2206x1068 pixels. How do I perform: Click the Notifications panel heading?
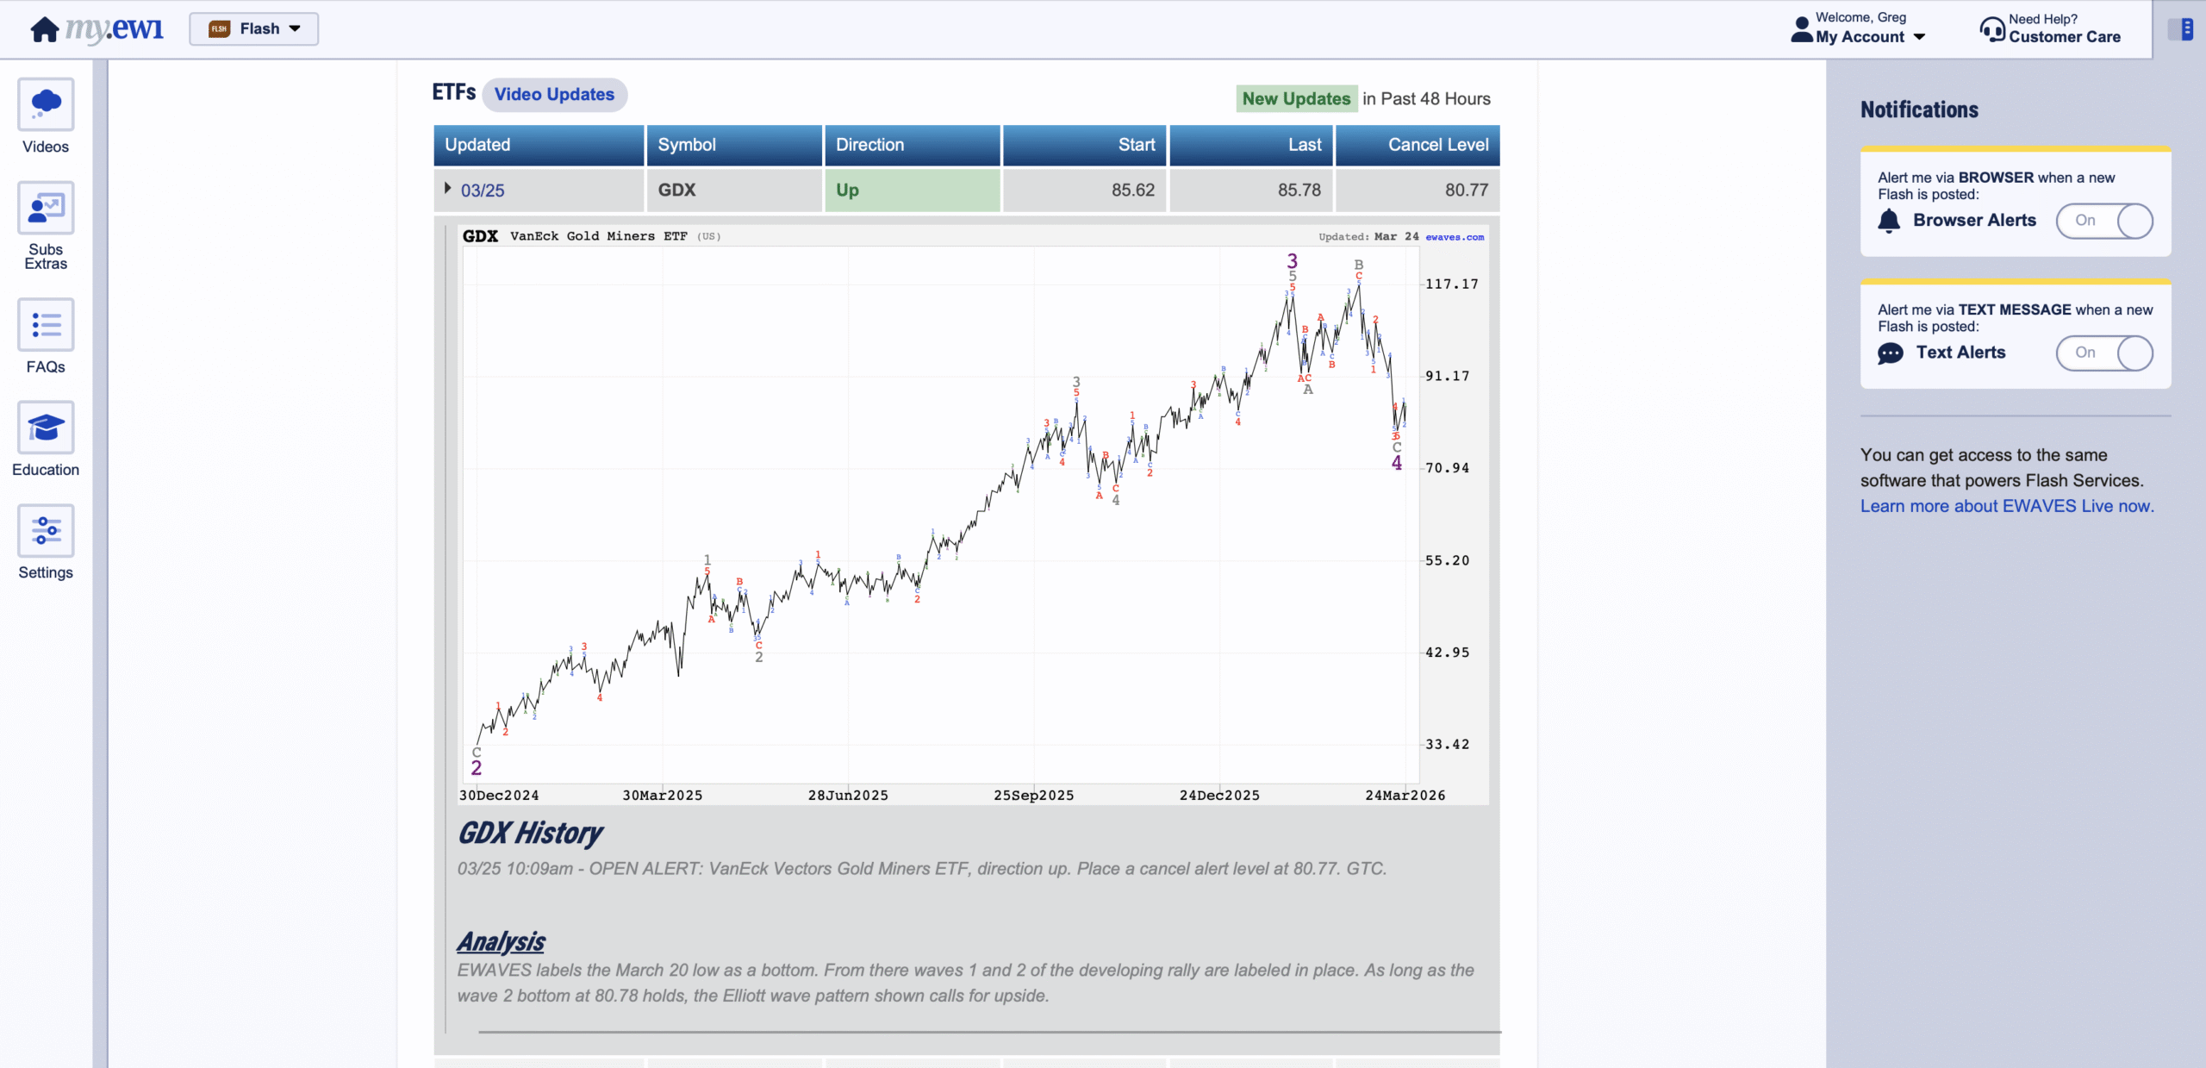tap(1919, 109)
